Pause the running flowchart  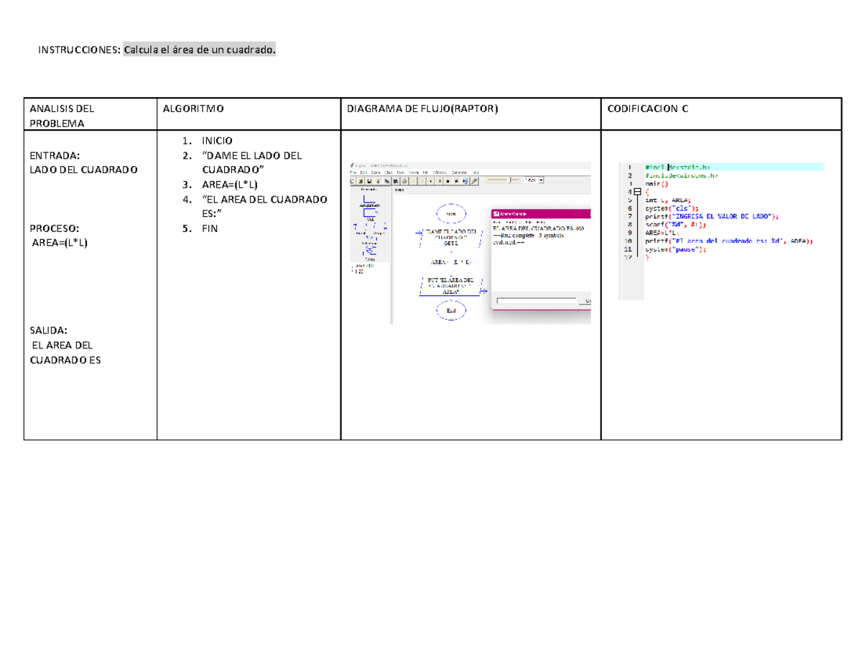440,181
